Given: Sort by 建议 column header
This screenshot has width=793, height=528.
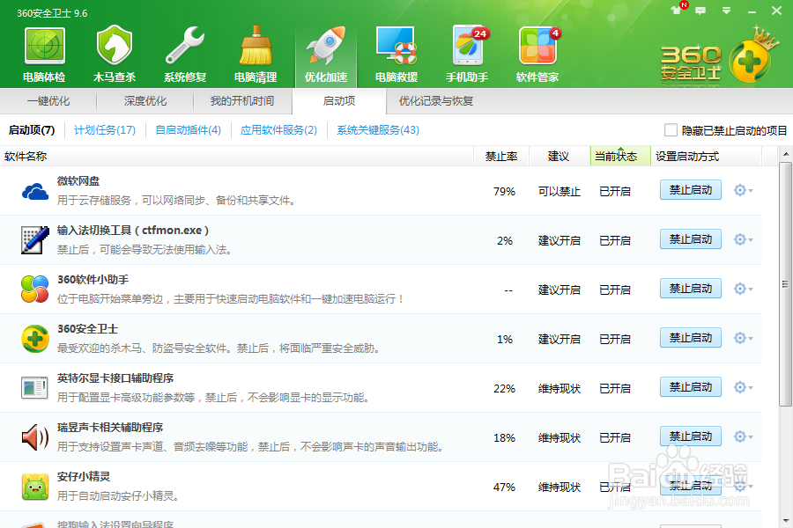Looking at the screenshot, I should [560, 156].
